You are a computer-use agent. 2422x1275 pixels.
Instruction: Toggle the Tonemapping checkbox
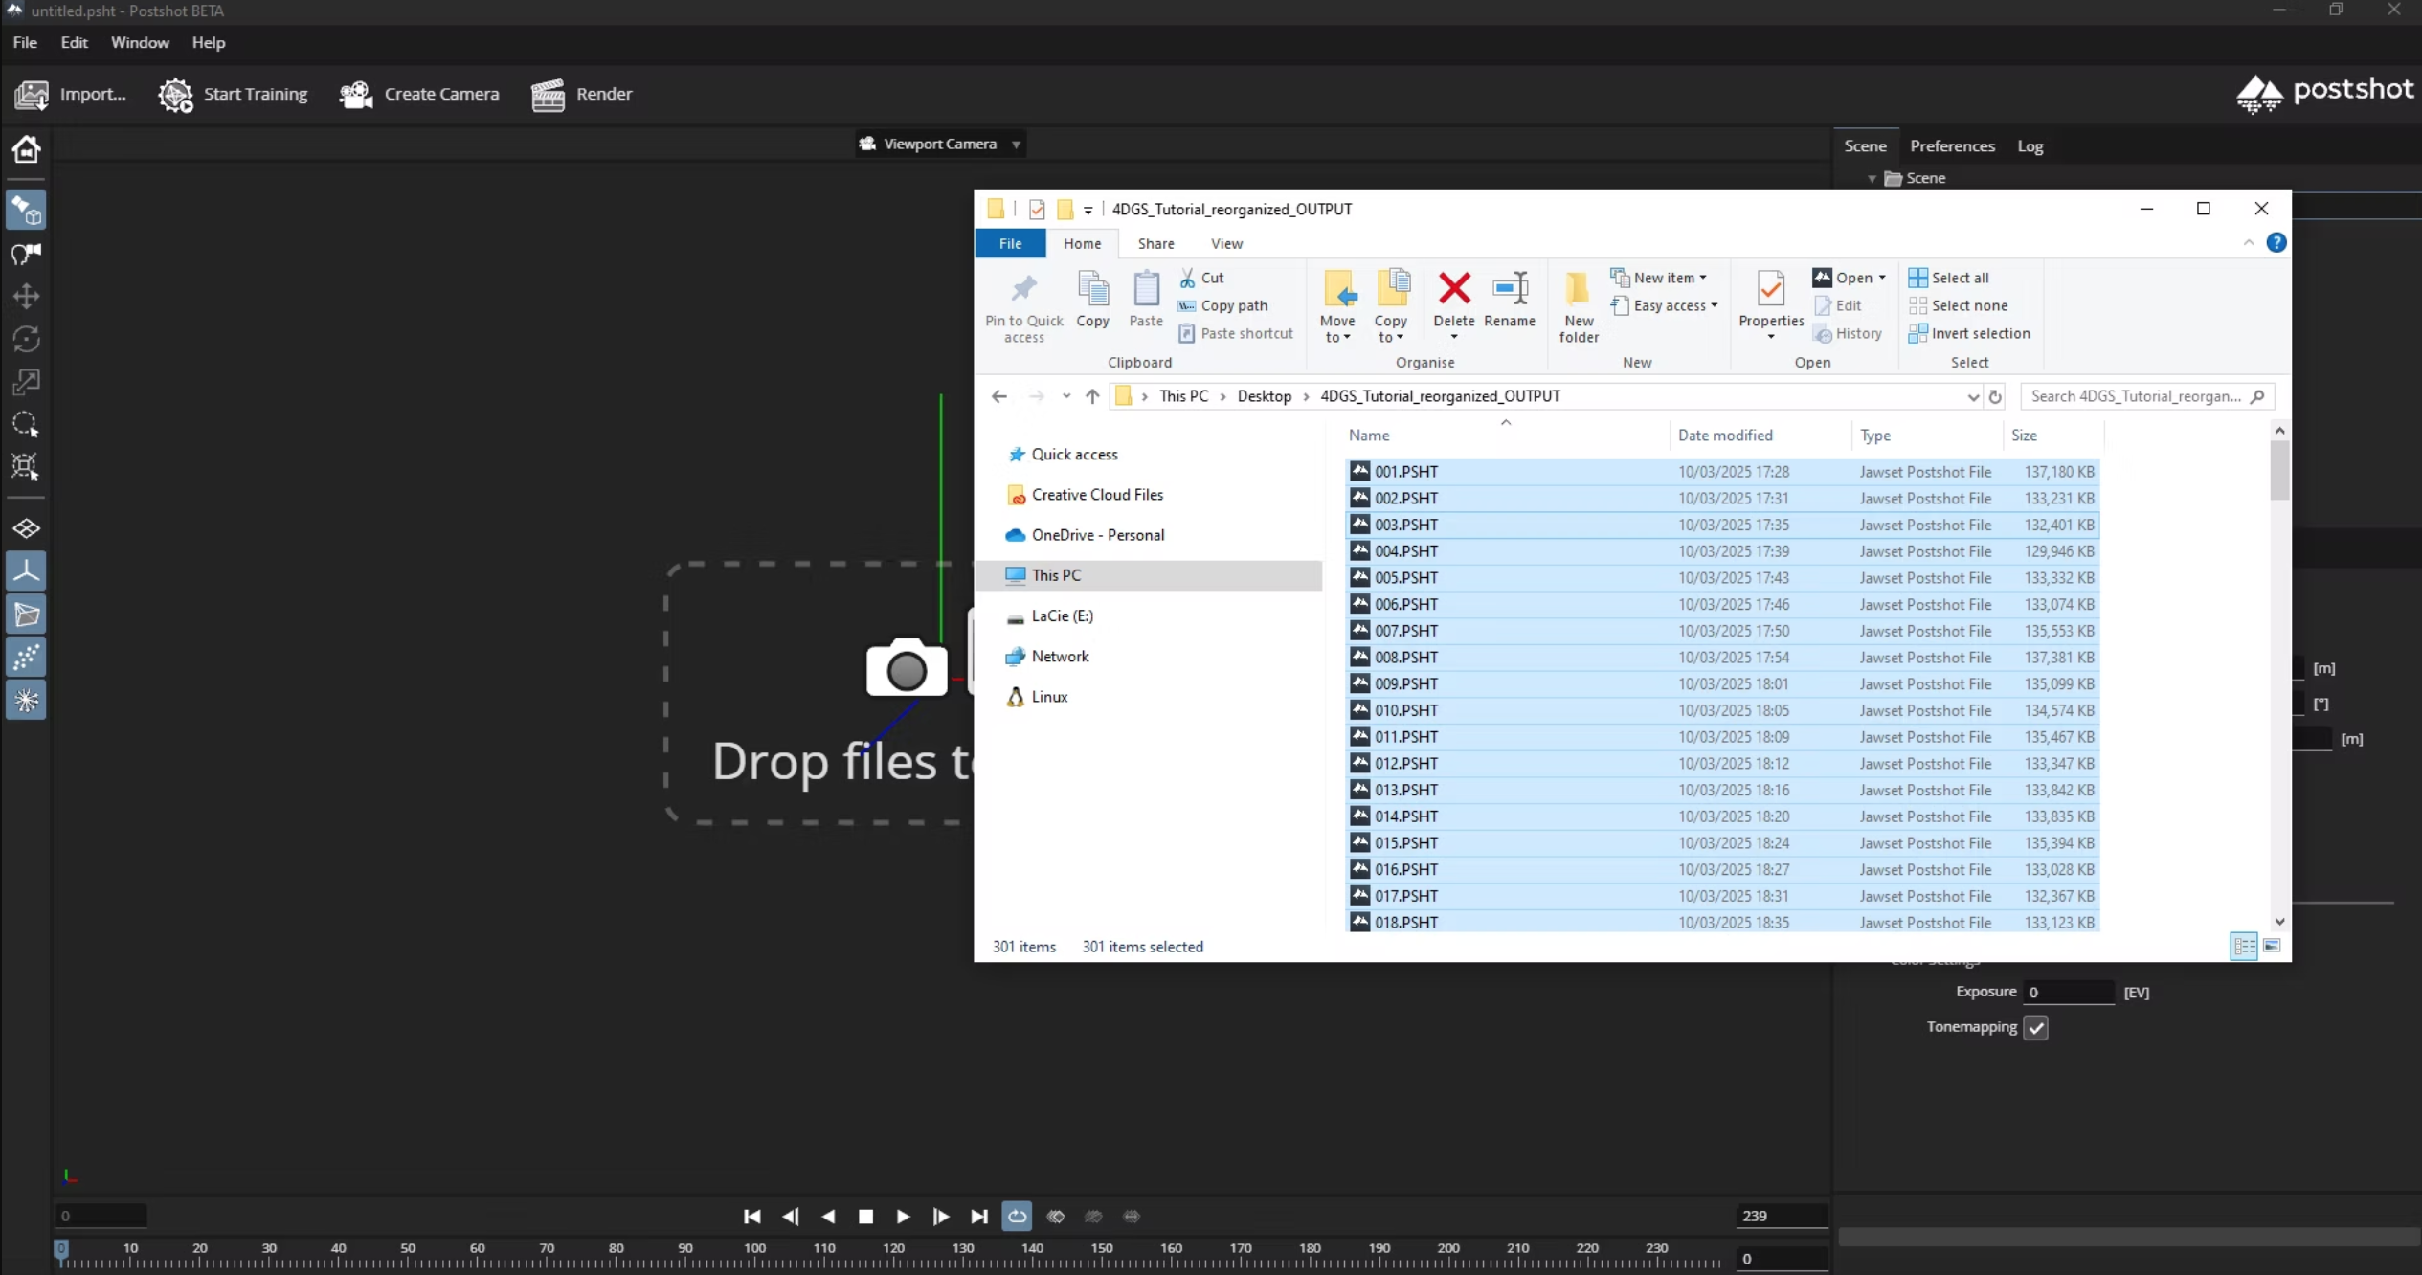[x=2035, y=1027]
